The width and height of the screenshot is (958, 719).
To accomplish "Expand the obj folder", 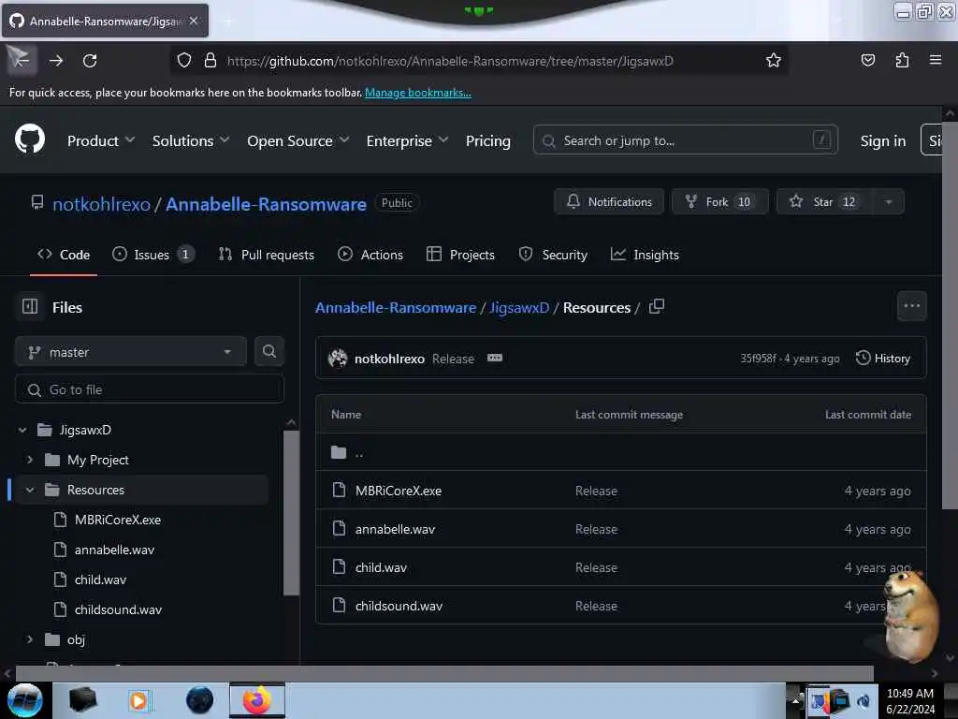I will (x=30, y=638).
